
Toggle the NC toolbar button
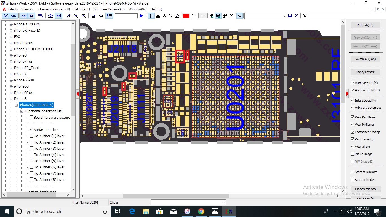[x=6, y=16]
